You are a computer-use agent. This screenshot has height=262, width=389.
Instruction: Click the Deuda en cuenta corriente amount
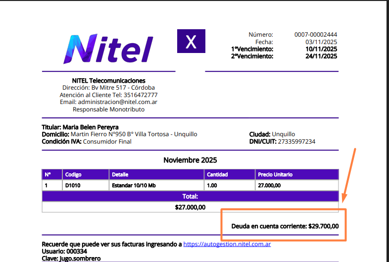tap(323, 226)
